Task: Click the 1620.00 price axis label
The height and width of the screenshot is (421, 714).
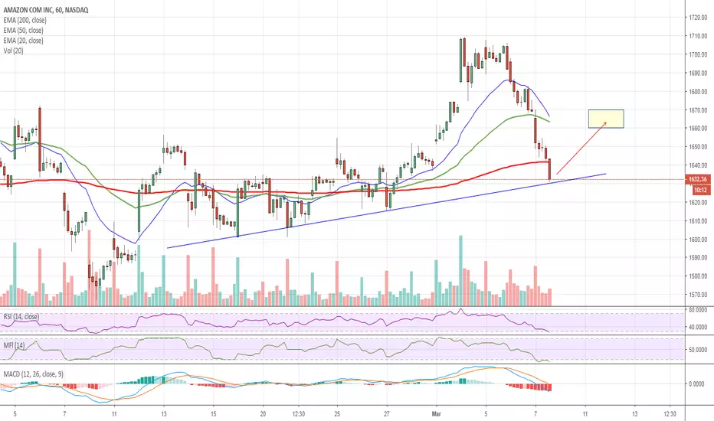Action: pos(698,203)
